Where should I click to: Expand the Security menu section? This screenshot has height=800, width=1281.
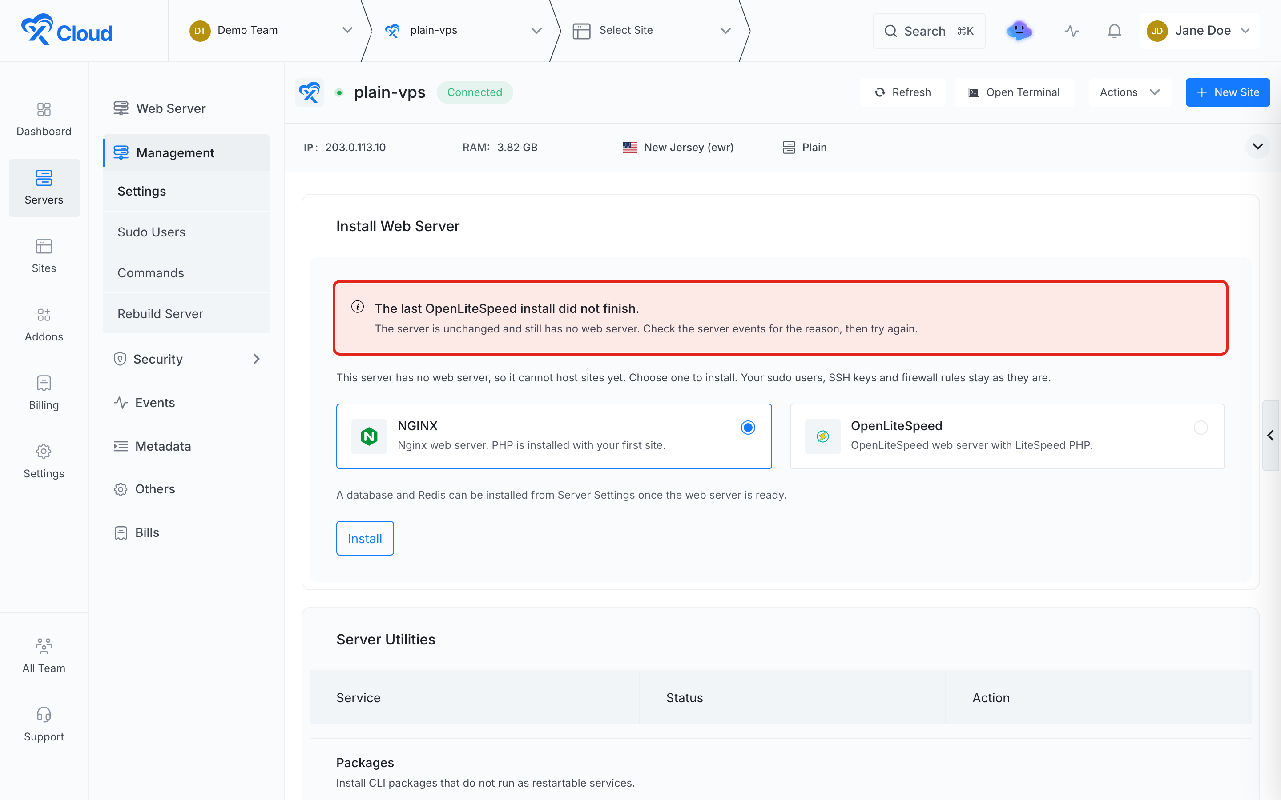[x=187, y=359]
